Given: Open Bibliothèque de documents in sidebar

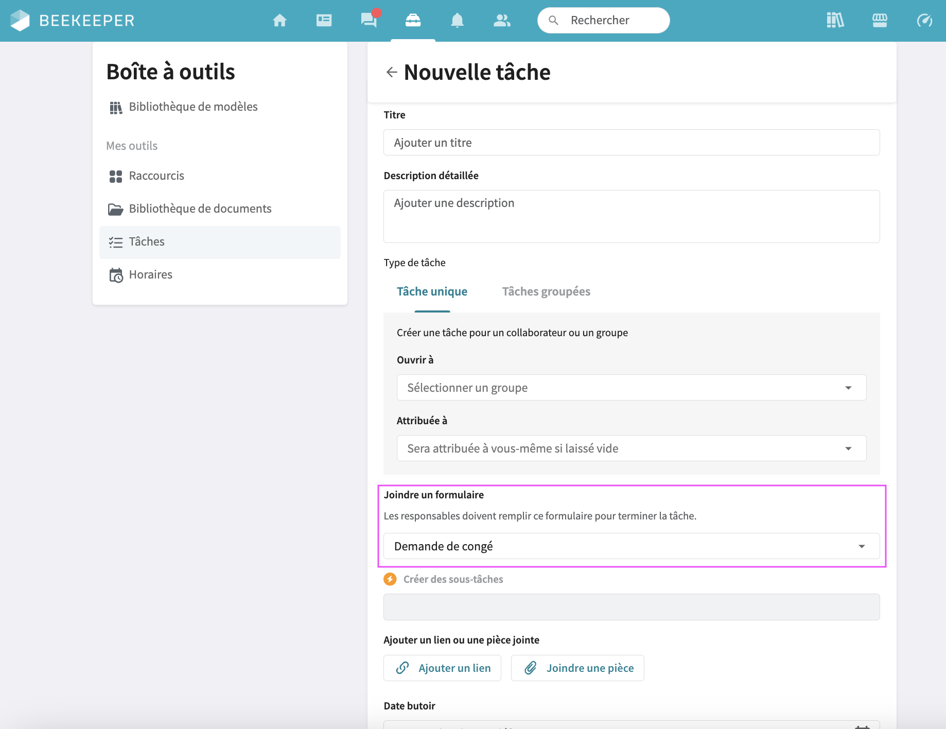Looking at the screenshot, I should [x=200, y=209].
